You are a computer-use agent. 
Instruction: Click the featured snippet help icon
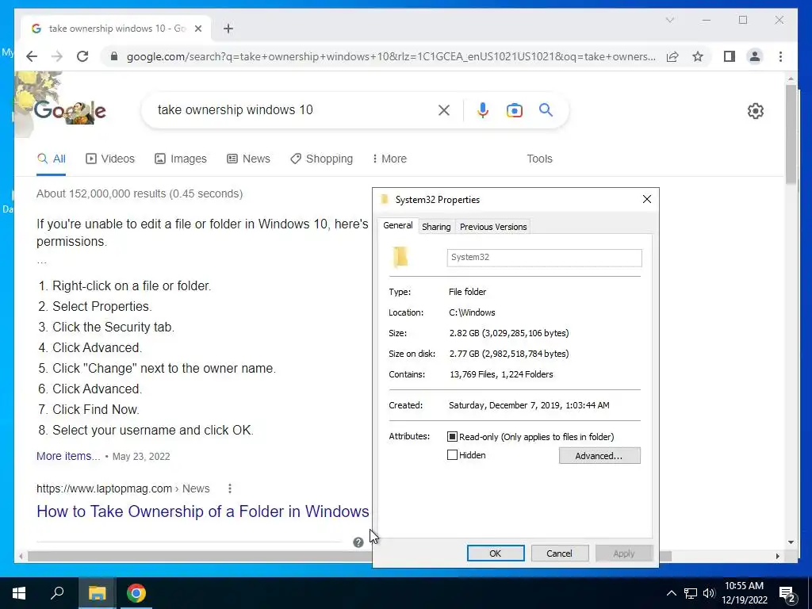coord(358,542)
